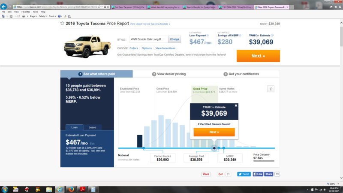Refresh the page using the reload icon
Viewport: 343px width, 193px height.
[x=108, y=7]
